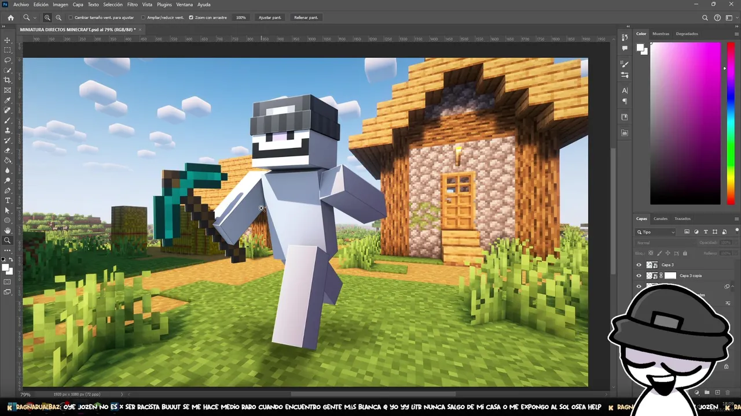
Task: Select the Lasso tool
Action: (x=8, y=60)
